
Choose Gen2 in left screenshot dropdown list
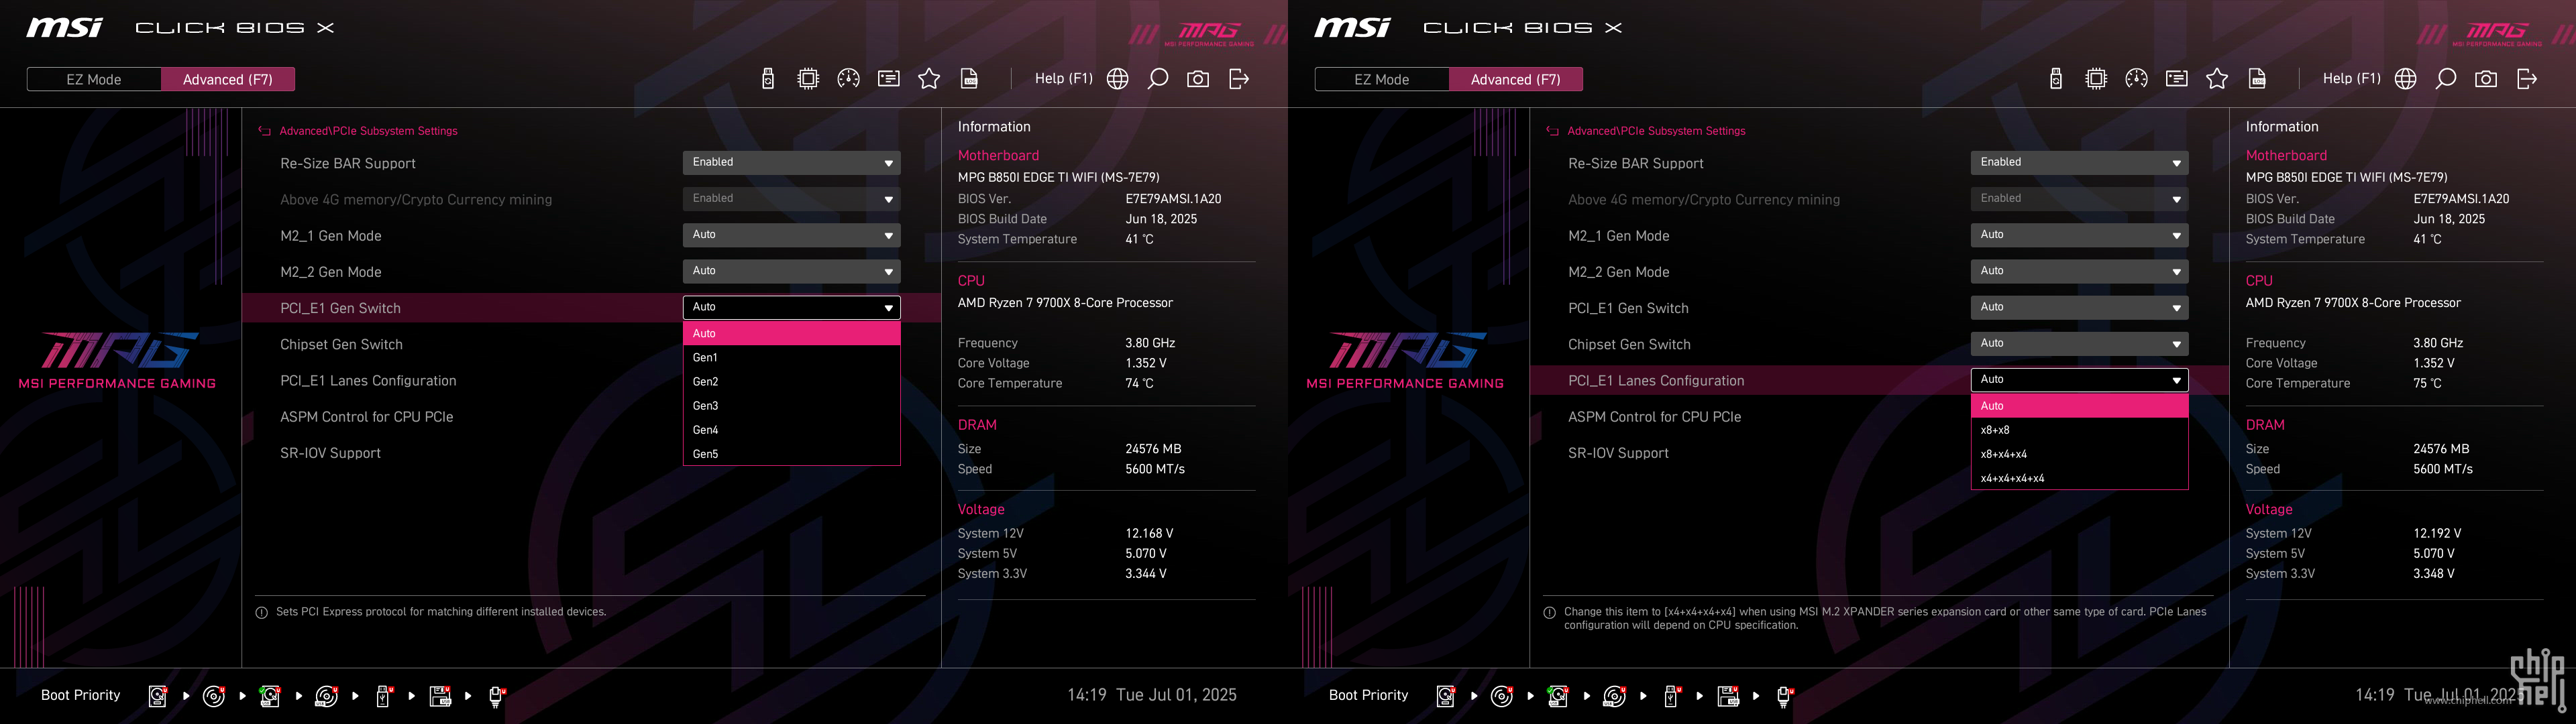(x=791, y=382)
